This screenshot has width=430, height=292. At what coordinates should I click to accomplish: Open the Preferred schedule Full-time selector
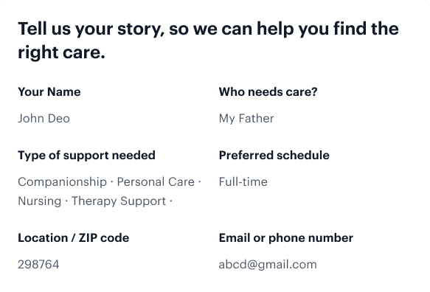(x=311, y=182)
